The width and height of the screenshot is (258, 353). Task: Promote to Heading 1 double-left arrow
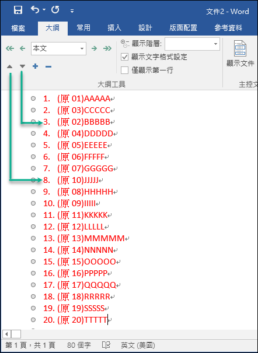tap(10, 48)
